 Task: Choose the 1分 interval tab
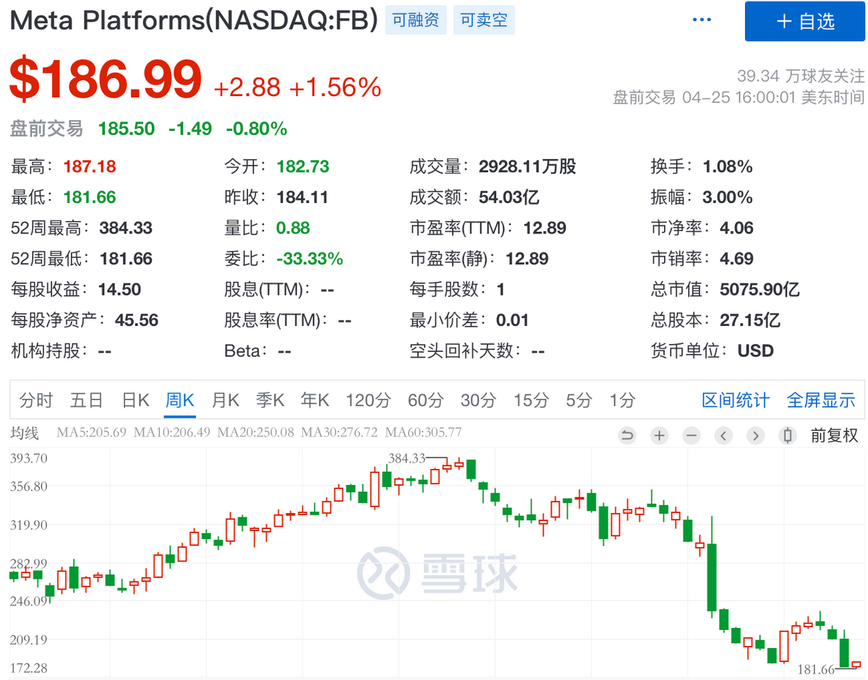pyautogui.click(x=622, y=400)
